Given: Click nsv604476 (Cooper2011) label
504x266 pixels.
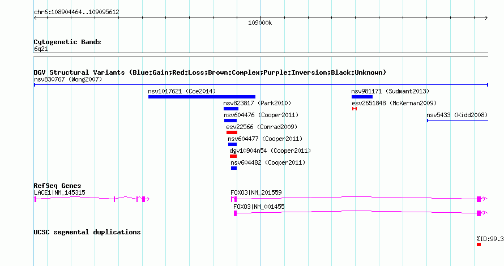Looking at the screenshot, I should (x=261, y=115).
